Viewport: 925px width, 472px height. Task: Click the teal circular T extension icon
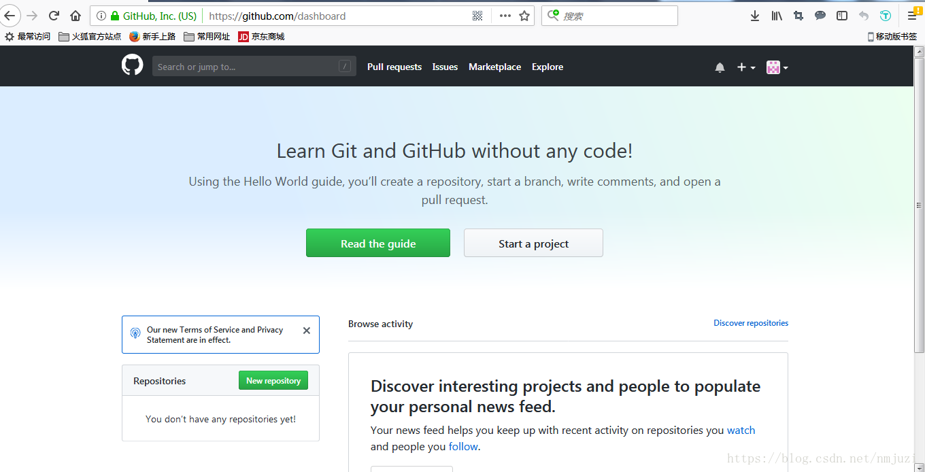(x=885, y=16)
